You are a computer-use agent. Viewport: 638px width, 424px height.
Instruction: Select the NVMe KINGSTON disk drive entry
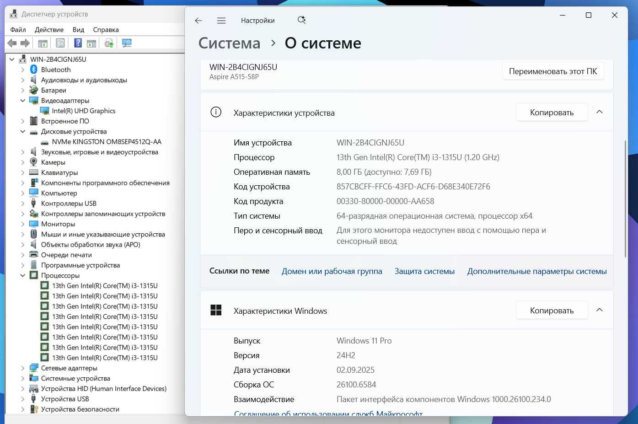[x=107, y=142]
